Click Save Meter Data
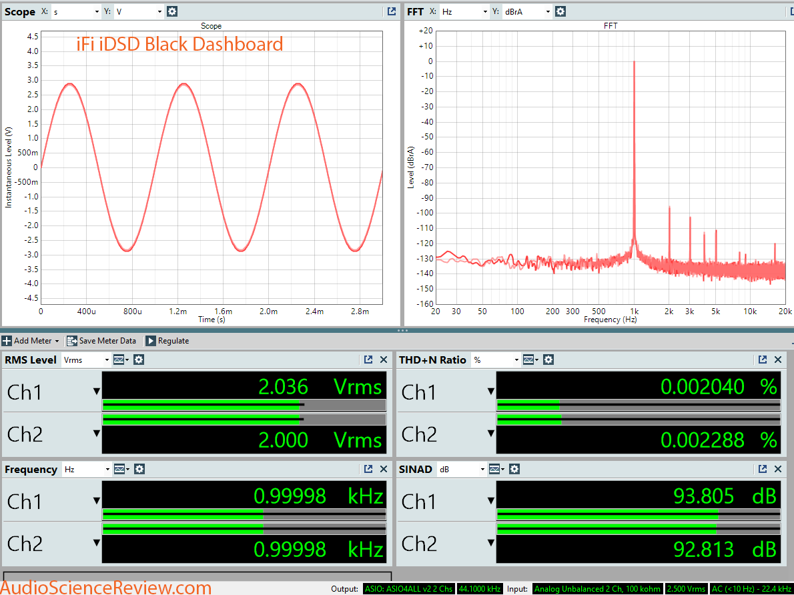Screen dimensions: 794x595 tap(102, 341)
